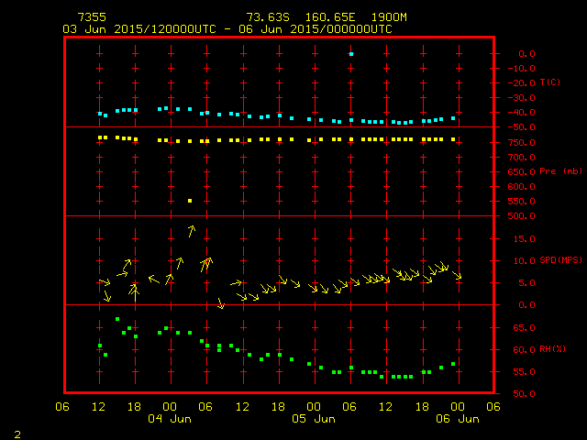
Task: Click the 05 Jun date label
Action: coord(314,418)
